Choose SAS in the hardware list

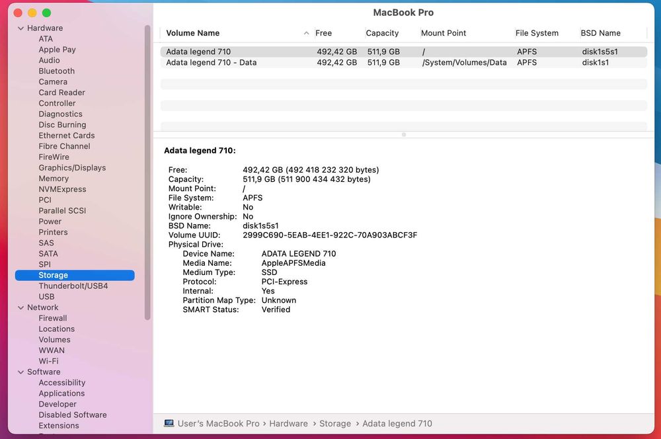point(46,243)
